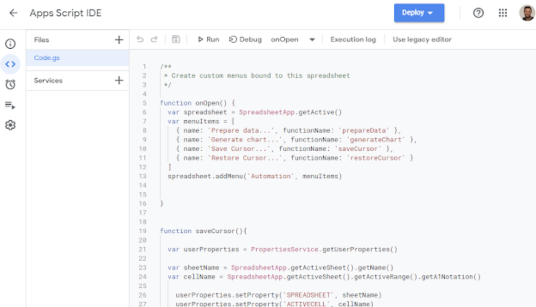Open the Overview info icon in sidebar

[10, 44]
